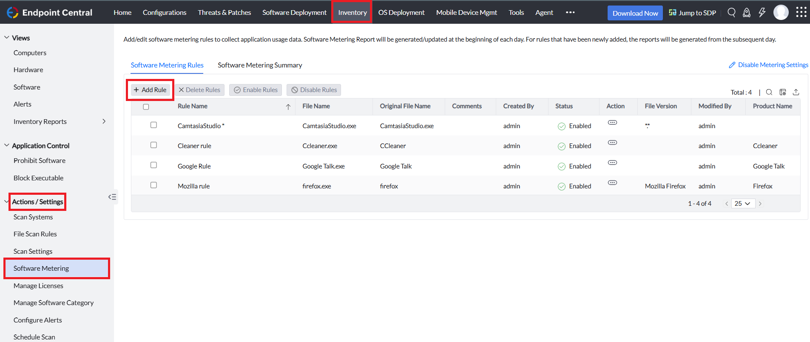Open the lightning bolt quick links icon
The width and height of the screenshot is (810, 342).
[762, 12]
